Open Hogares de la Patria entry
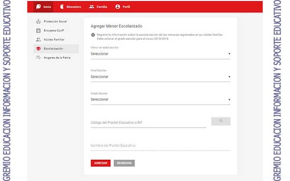The image size is (290, 181). pos(56,57)
